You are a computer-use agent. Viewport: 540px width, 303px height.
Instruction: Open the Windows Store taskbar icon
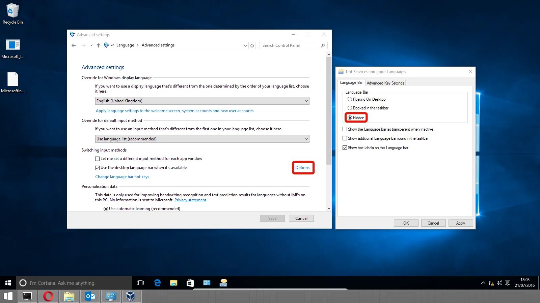point(190,283)
